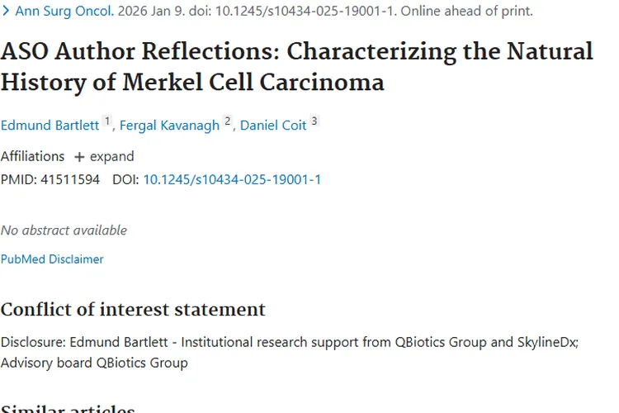Click the Conflict of interest statement heading
The image size is (619, 413).
point(133,310)
